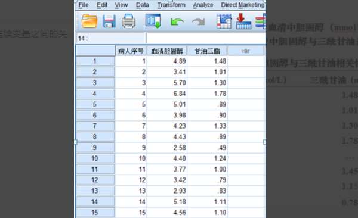This screenshot has width=358, height=218.
Task: Click the cell reference box showing 14
Action: coord(110,38)
